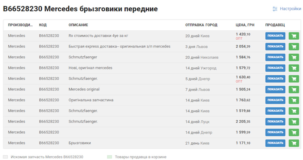
Task: Sort by the ОТПРАВКА column header
Action: 195,25
